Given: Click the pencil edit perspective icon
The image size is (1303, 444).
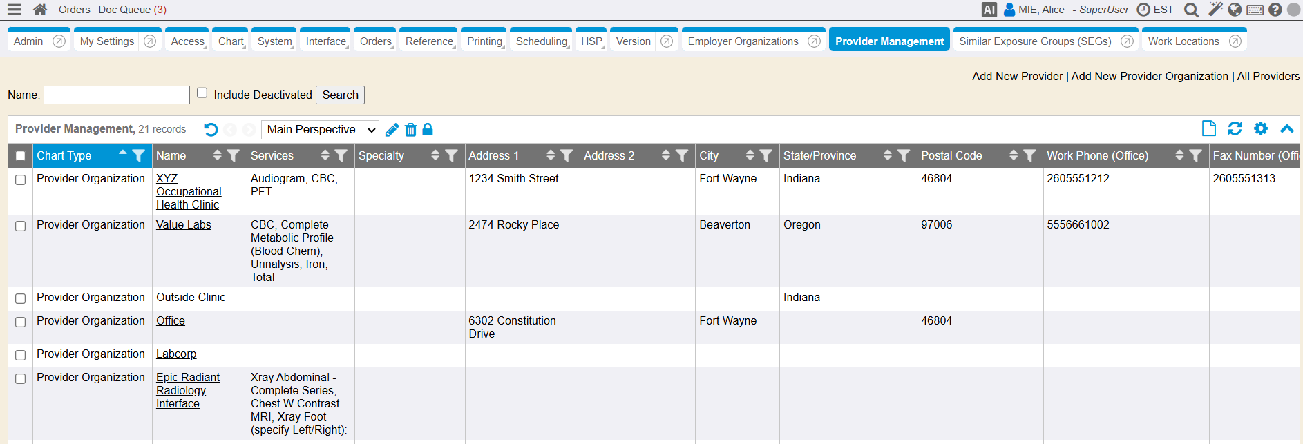Looking at the screenshot, I should (392, 130).
